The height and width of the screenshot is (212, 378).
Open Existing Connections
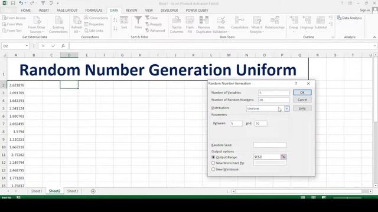tap(58, 25)
